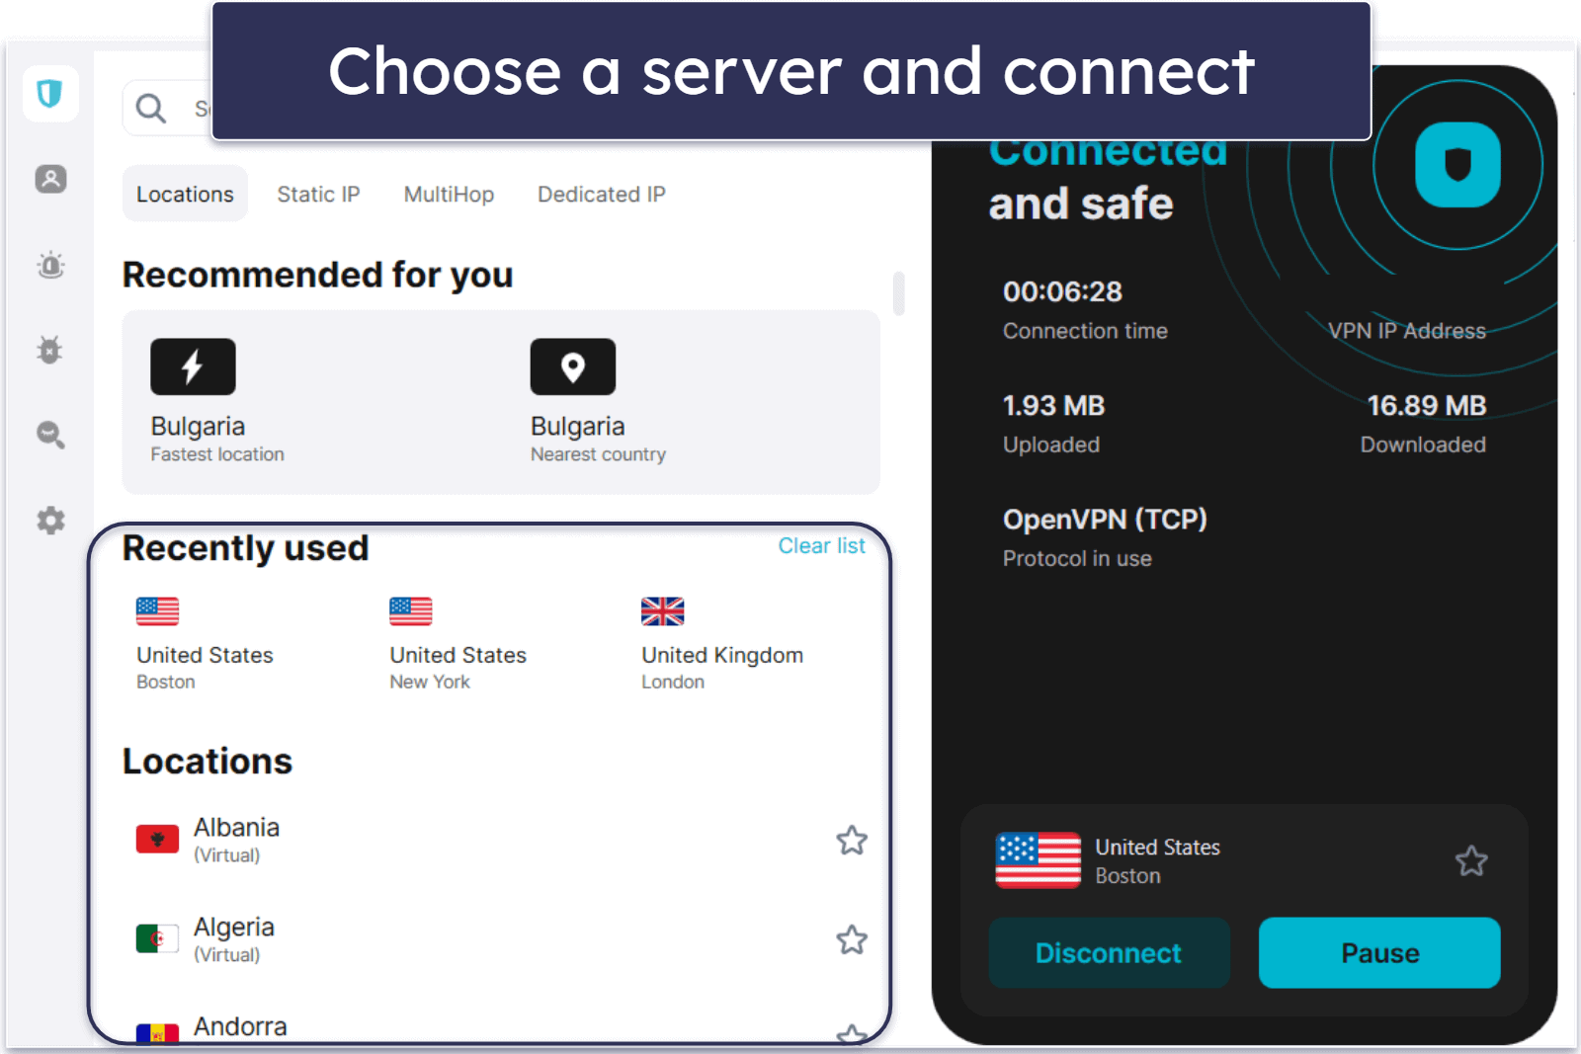Screen dimensions: 1581x1054
Task: Click the Disconnect button
Action: pyautogui.click(x=1109, y=953)
